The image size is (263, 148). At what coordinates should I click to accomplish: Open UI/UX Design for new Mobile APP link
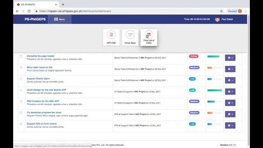point(46,90)
